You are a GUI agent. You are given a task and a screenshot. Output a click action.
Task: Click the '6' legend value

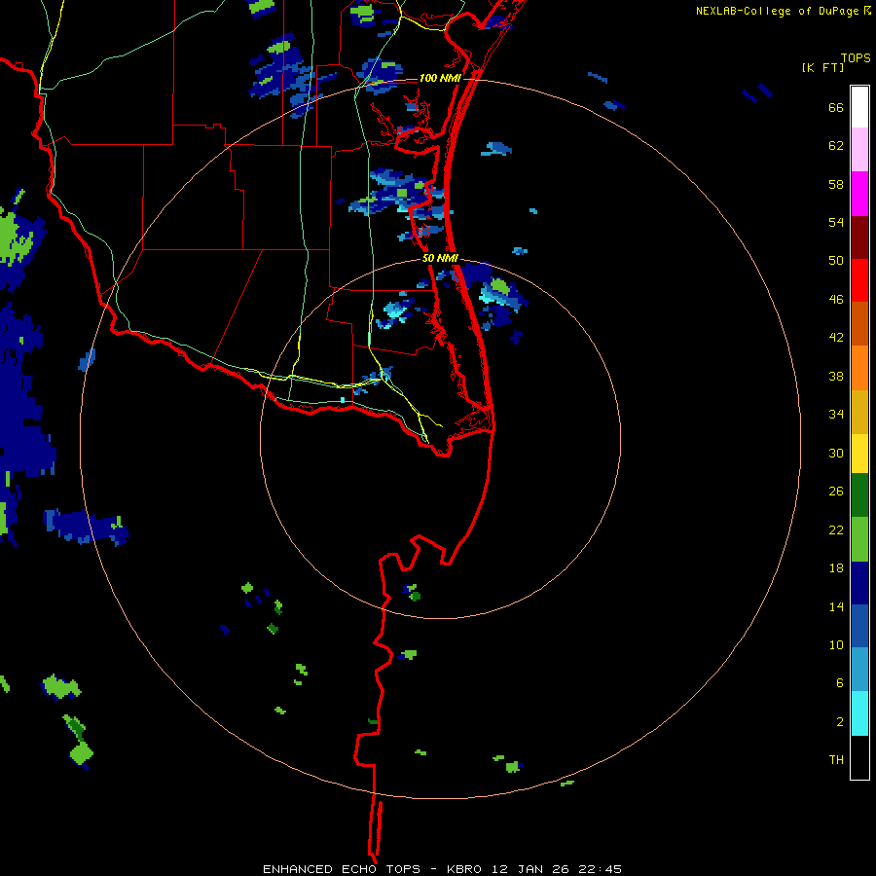[840, 683]
